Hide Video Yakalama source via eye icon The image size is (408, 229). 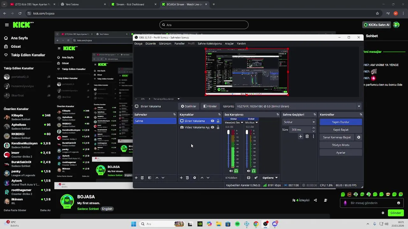[x=212, y=127]
